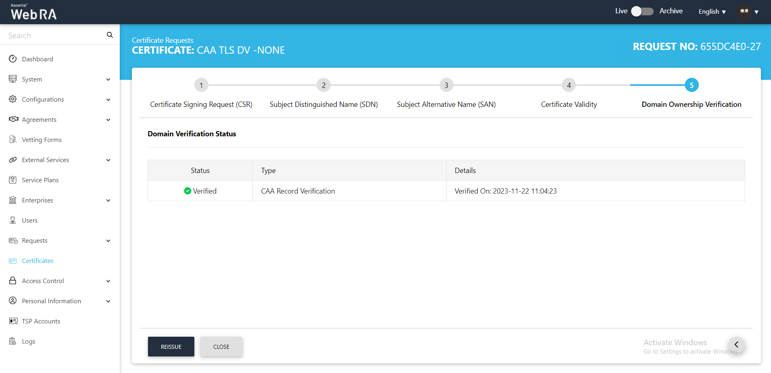Expand the Access Control section

click(x=108, y=281)
